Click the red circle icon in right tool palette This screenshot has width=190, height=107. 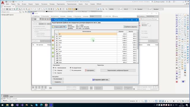pyautogui.click(x=177, y=82)
